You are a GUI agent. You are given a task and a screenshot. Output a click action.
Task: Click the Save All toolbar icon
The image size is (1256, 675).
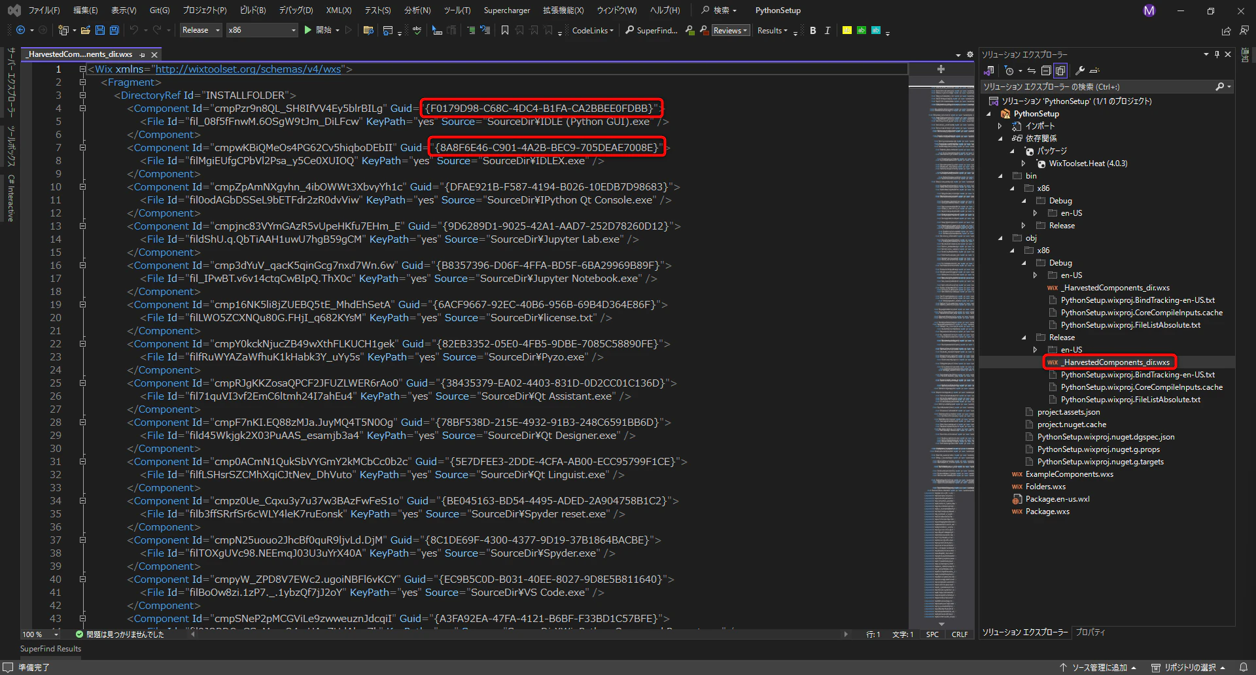[x=114, y=30]
